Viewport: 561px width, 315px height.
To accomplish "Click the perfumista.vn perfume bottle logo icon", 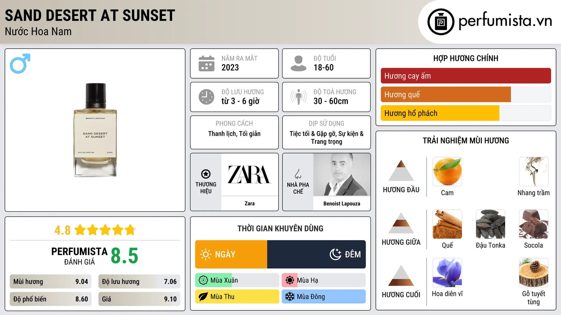I will 441,22.
